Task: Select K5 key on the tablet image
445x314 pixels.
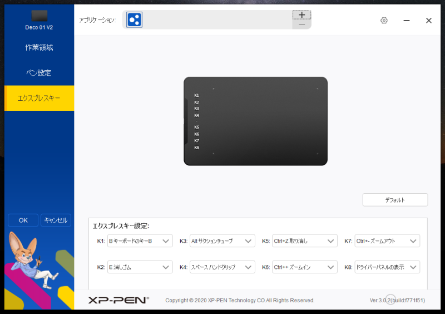Action: (197, 127)
